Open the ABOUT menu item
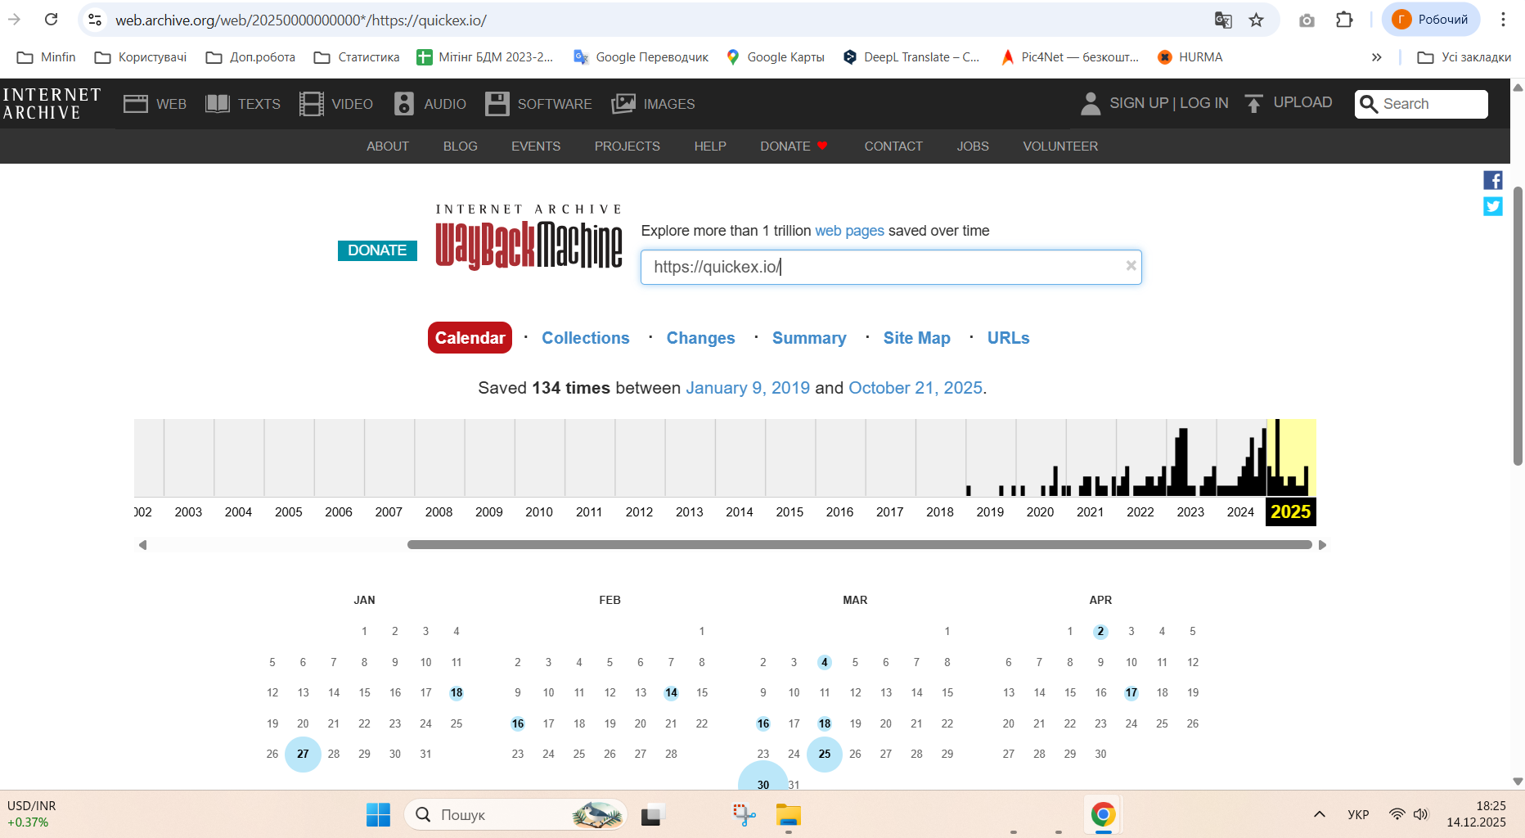 388,146
